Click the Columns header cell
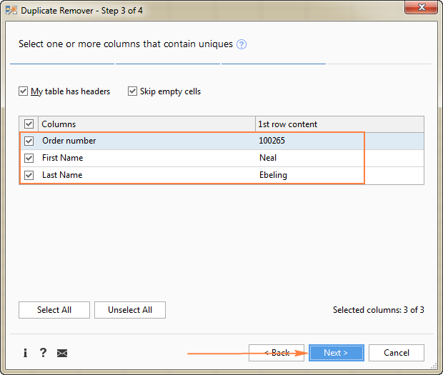Screen dimensions: 443x375 [146, 124]
